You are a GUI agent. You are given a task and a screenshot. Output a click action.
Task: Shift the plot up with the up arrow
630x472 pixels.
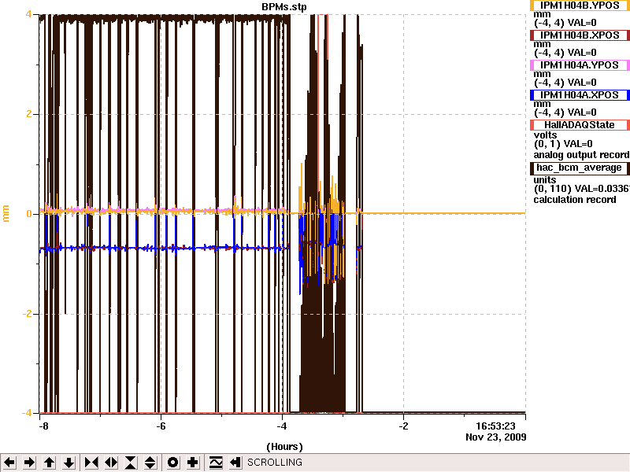coord(50,463)
